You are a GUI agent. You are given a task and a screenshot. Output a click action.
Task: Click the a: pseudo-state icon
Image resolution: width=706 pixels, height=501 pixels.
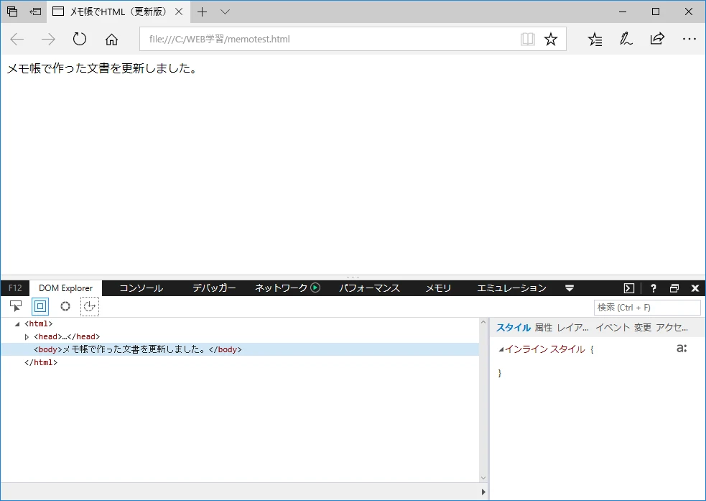[682, 349]
